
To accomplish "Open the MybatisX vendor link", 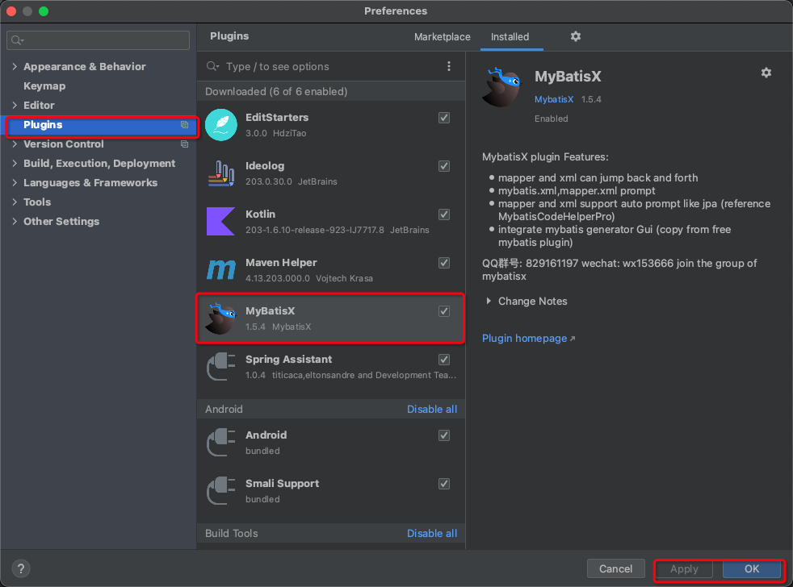I will click(x=554, y=99).
